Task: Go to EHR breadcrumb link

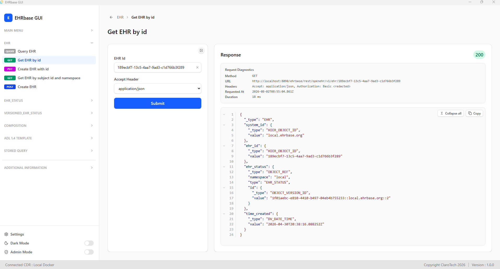Action: (x=120, y=17)
